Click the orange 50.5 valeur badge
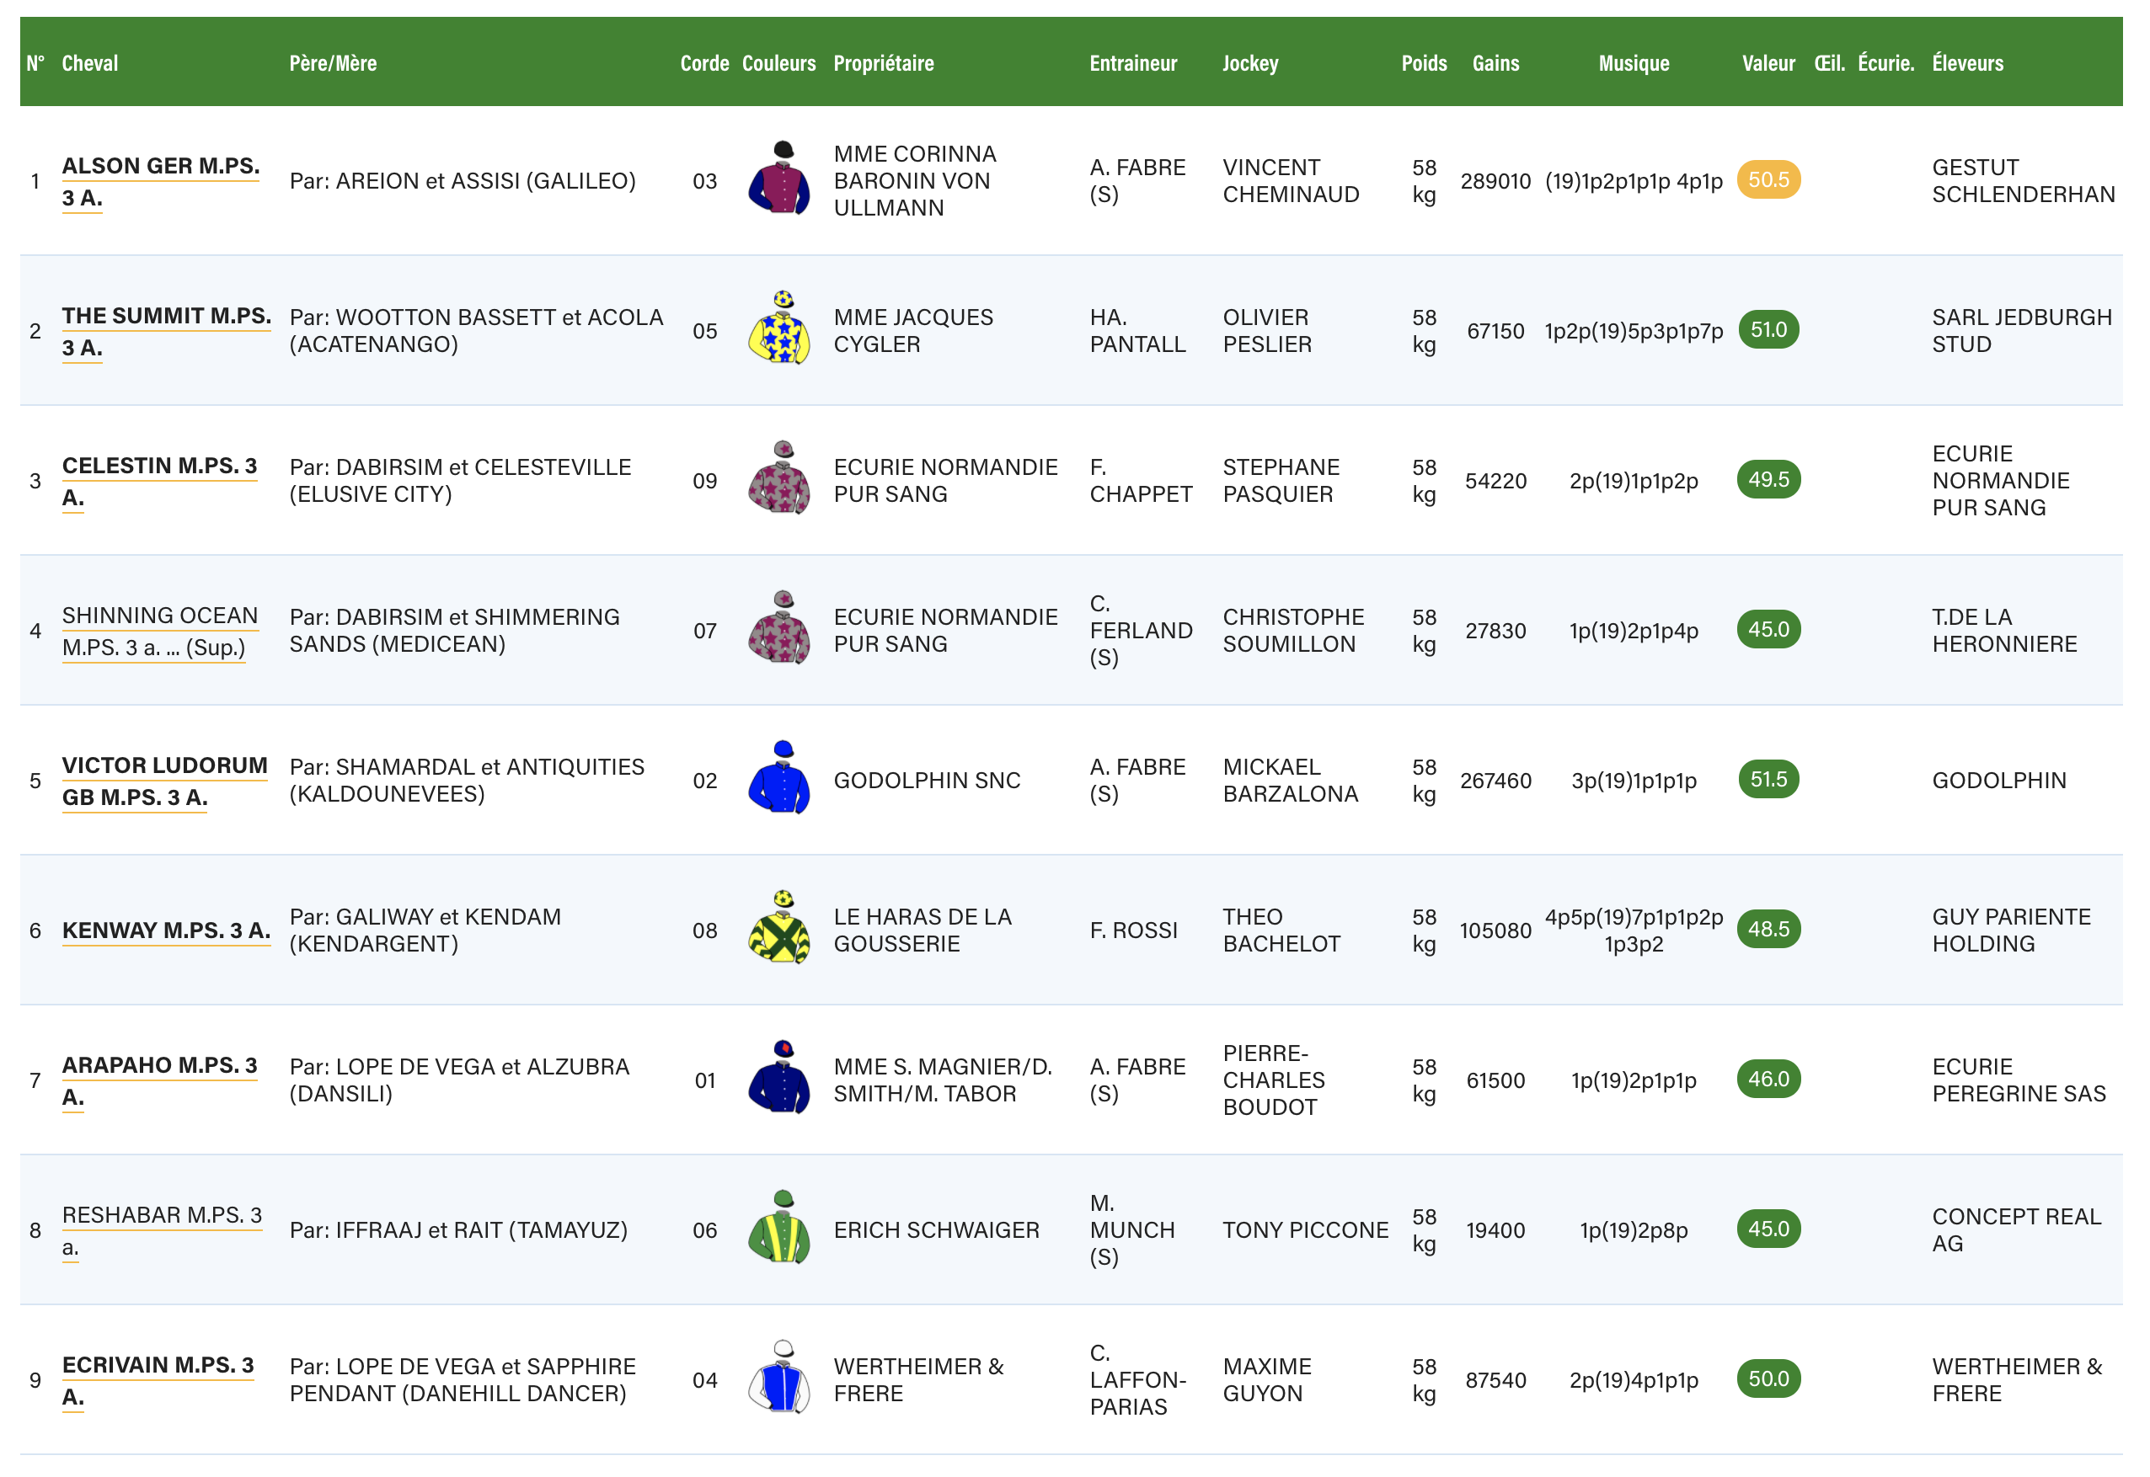Viewport: 2150px width, 1477px height. (1768, 179)
